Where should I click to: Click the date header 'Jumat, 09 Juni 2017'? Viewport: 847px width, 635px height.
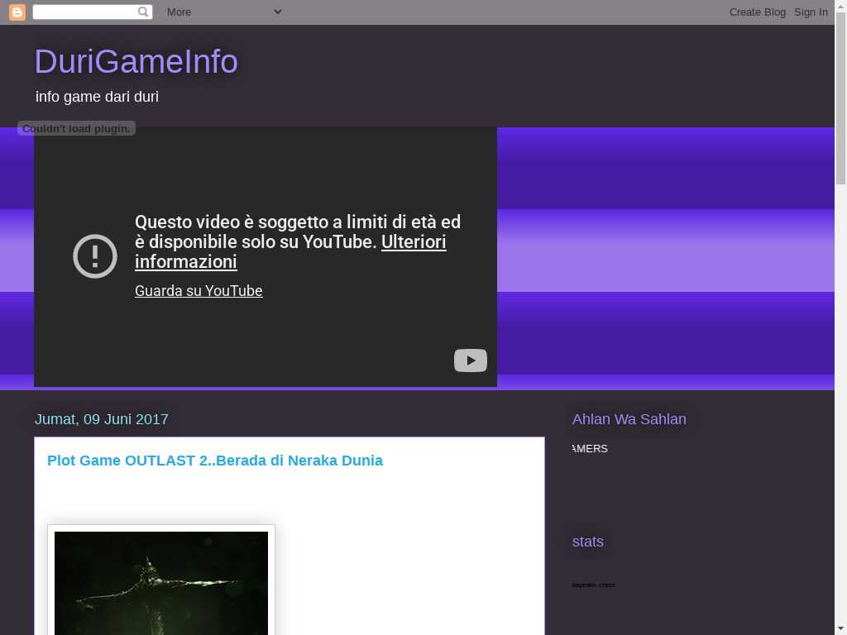pyautogui.click(x=102, y=419)
